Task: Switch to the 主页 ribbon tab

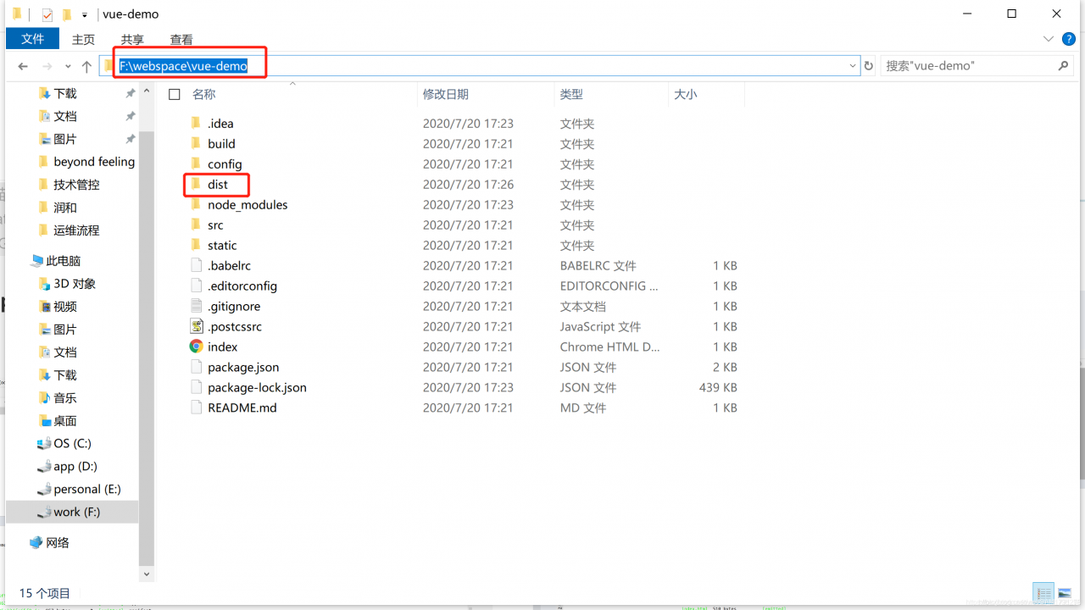Action: pyautogui.click(x=83, y=39)
